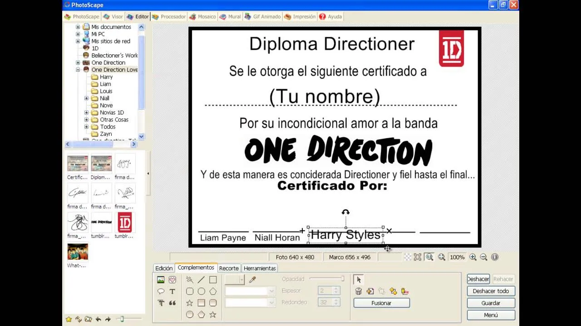This screenshot has width=581, height=326.
Task: Click the Fusionar button
Action: [x=381, y=303]
